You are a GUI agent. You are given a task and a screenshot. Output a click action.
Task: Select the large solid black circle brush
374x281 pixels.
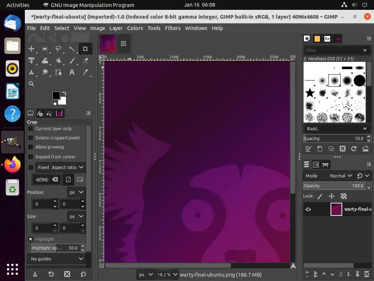359,80
